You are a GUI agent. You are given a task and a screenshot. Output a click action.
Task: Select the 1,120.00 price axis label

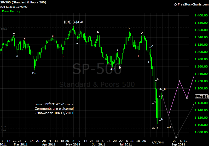click(201, 118)
